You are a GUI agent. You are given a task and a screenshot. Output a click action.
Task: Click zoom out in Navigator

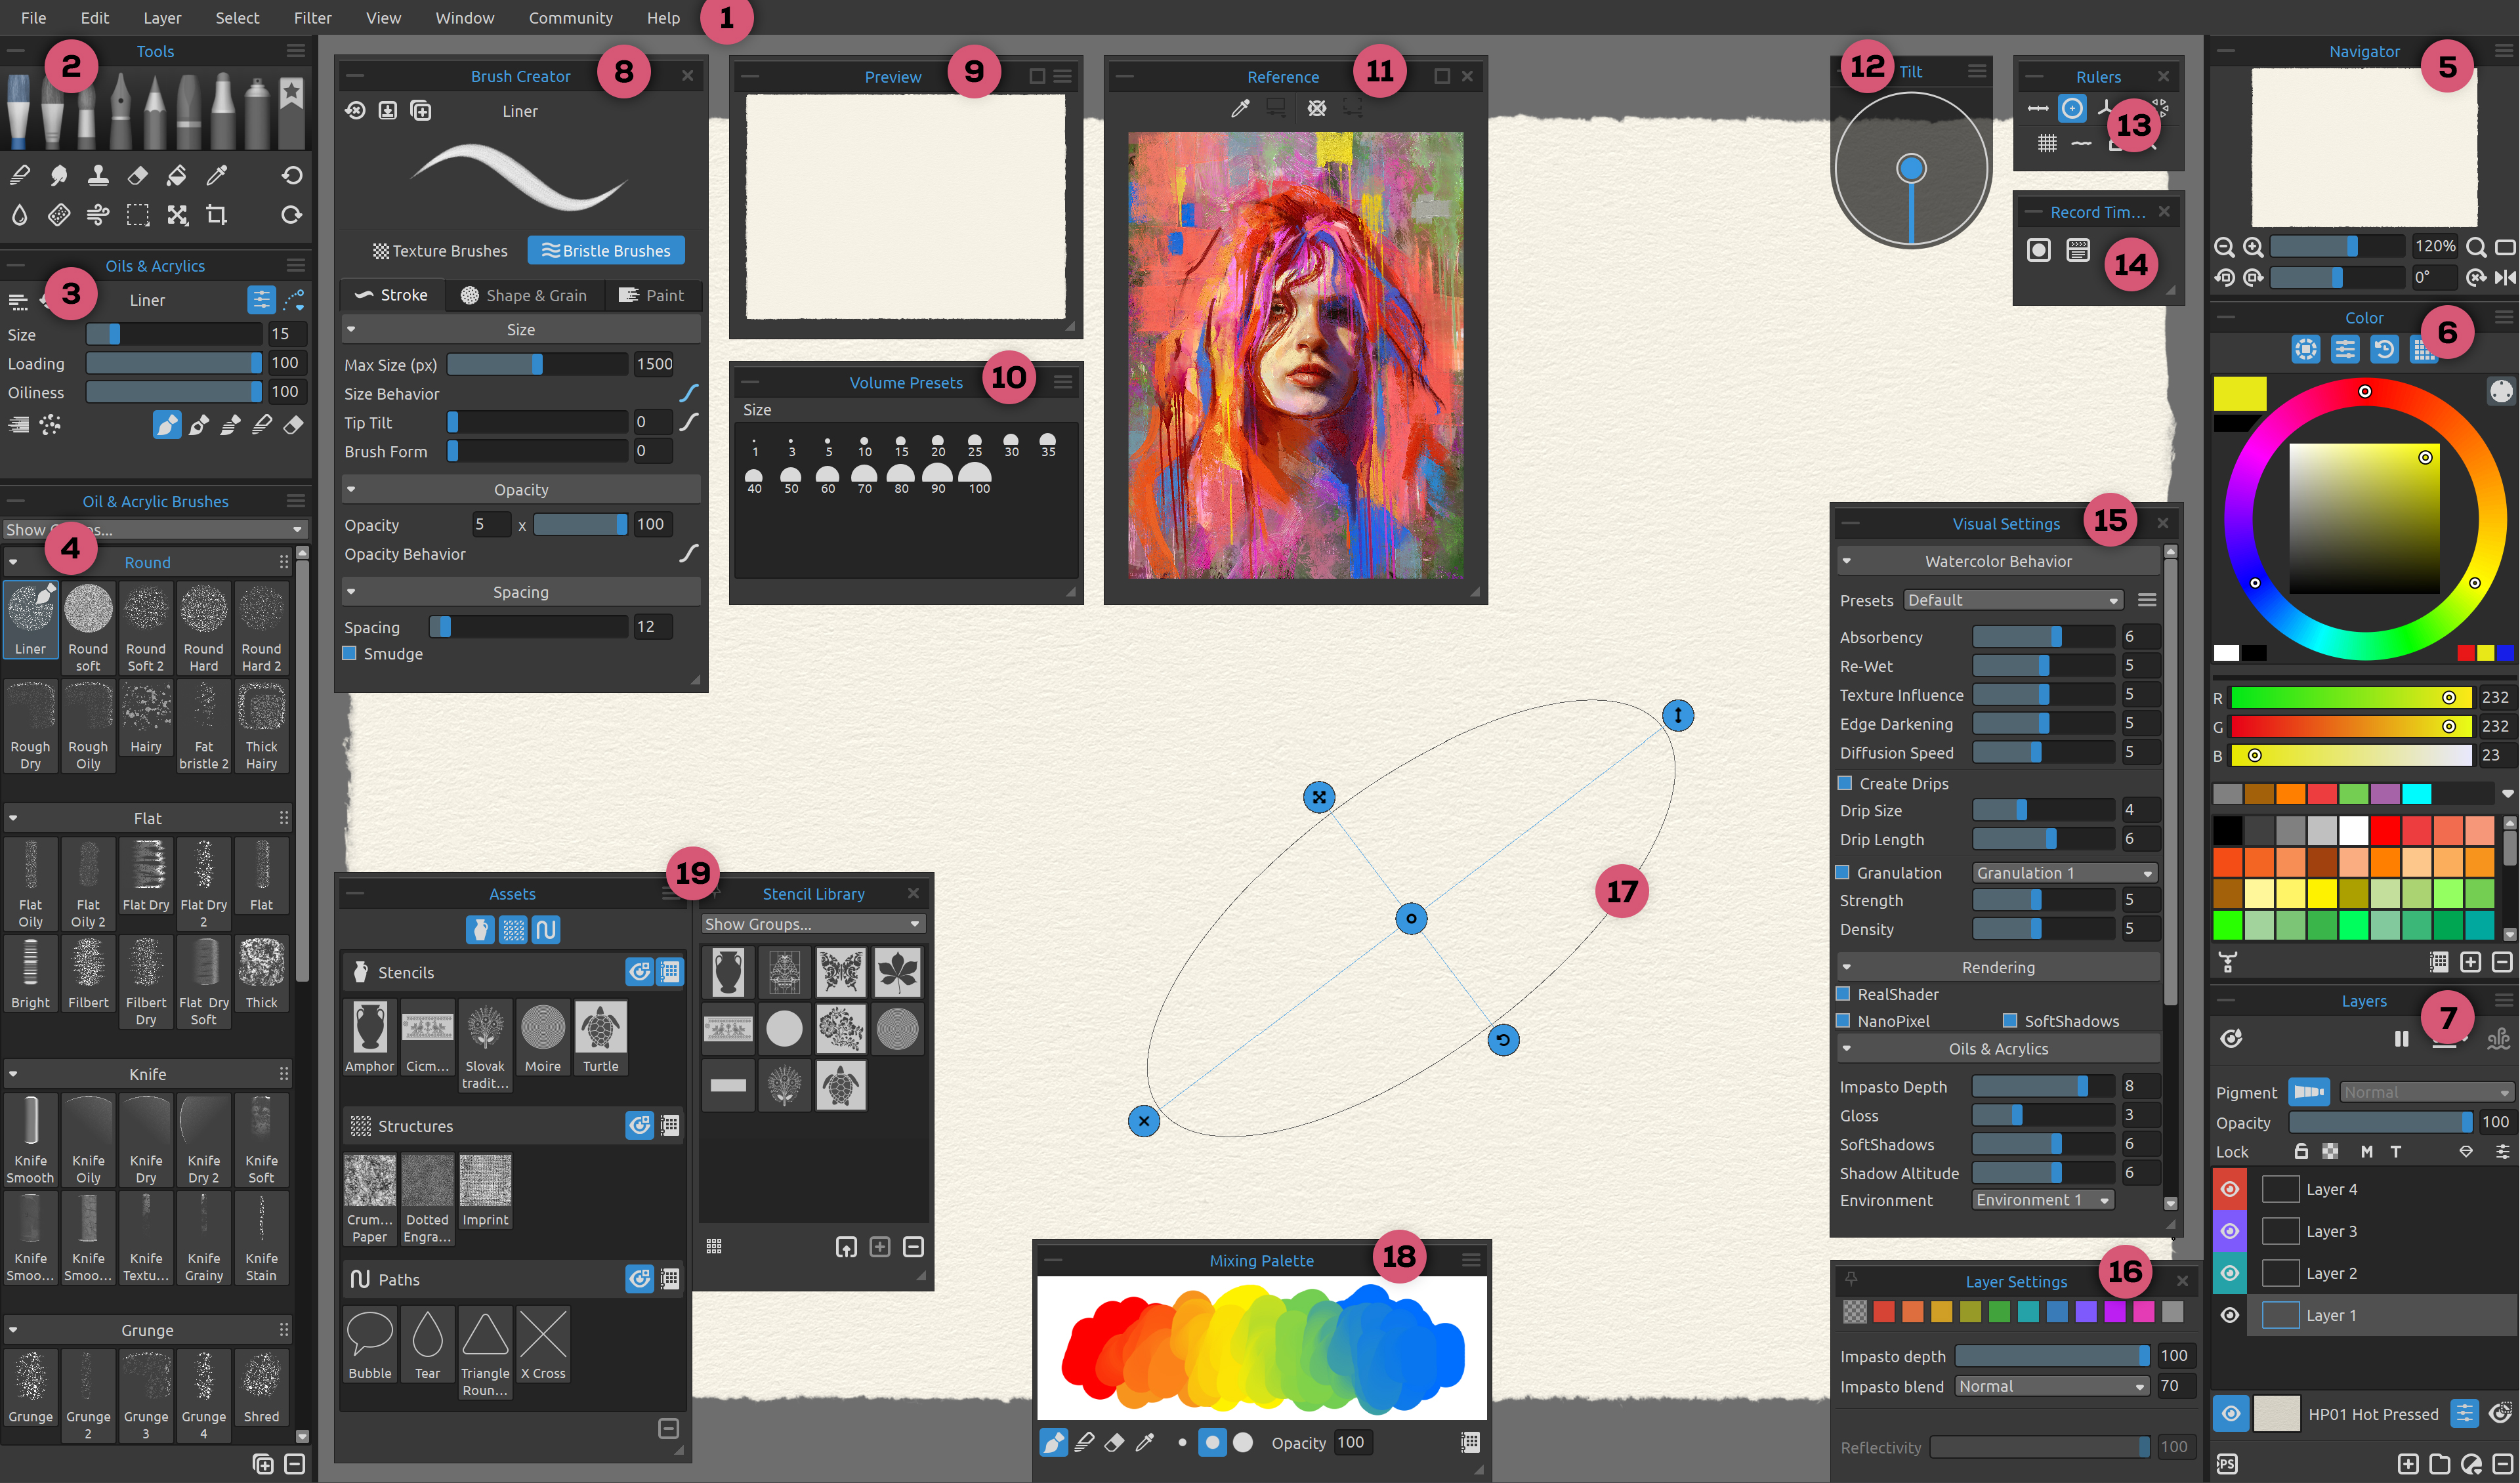[x=2224, y=247]
